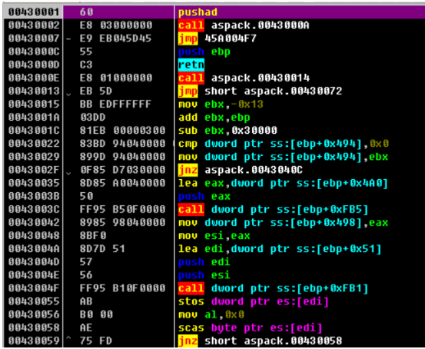
Task: Select address 00430022
Action: [34, 144]
